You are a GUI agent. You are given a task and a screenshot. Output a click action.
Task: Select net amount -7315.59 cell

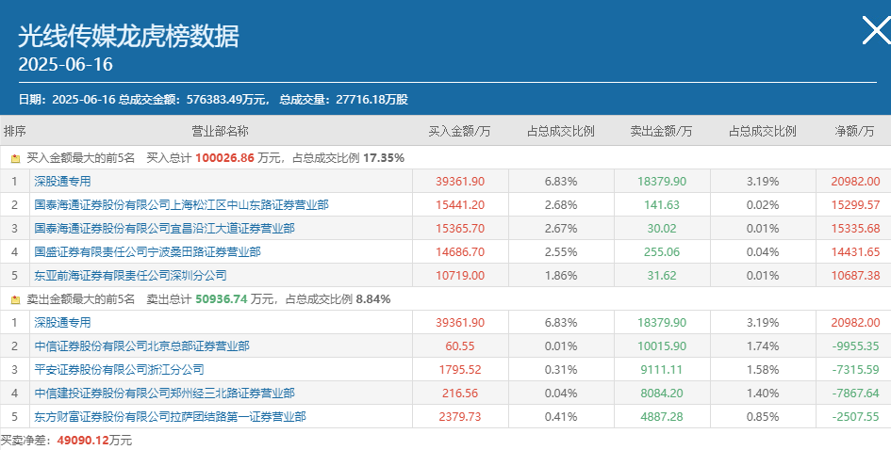(x=855, y=370)
